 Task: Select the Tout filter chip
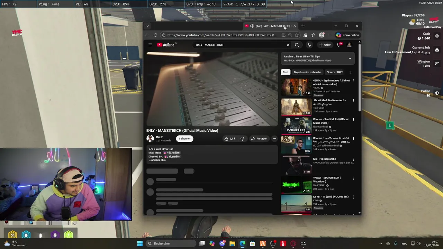286,72
